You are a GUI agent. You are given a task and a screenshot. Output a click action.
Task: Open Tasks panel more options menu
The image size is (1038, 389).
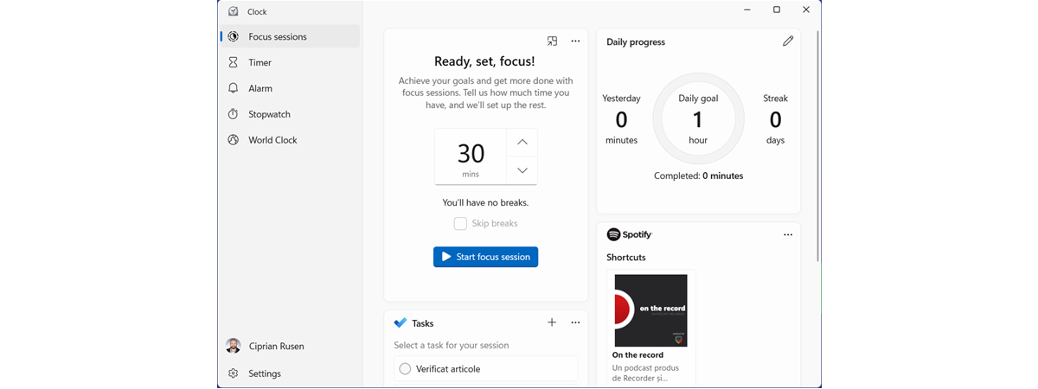[x=575, y=322]
